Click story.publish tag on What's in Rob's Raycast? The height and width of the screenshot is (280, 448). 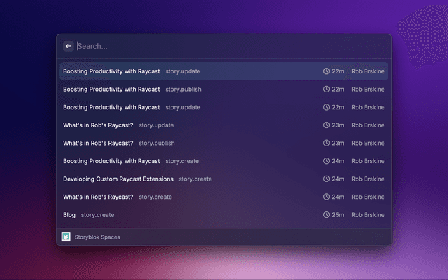coord(157,143)
